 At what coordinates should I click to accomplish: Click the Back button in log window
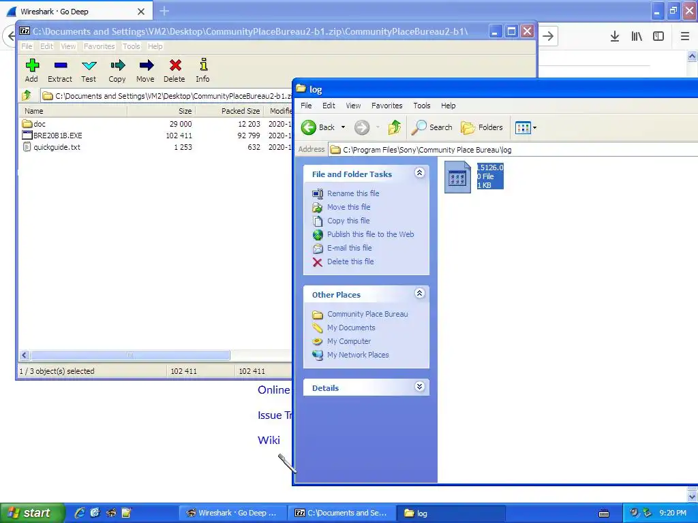[318, 127]
